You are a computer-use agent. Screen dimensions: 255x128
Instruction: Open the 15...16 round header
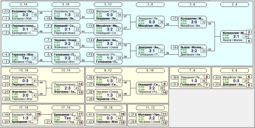[x=108, y=108]
